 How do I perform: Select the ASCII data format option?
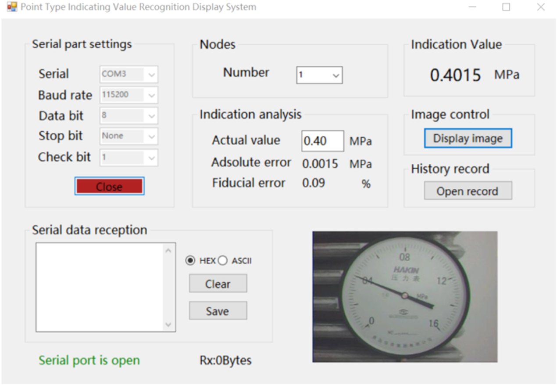[223, 260]
